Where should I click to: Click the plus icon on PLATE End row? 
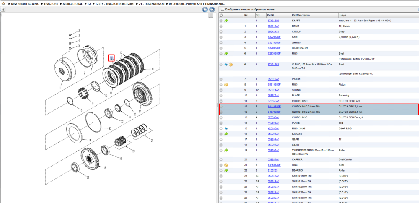(x=221, y=123)
